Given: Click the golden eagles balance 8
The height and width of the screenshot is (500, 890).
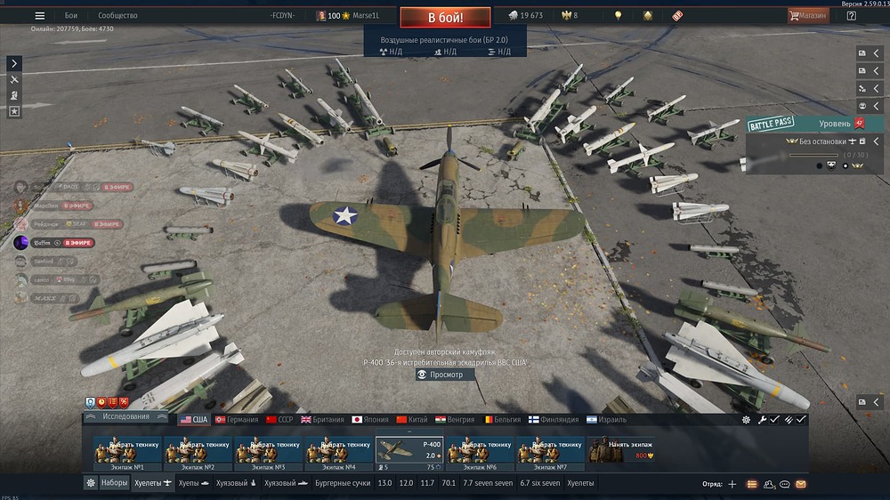Looking at the screenshot, I should coord(570,16).
